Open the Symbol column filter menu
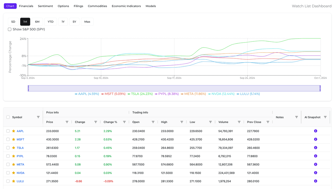Viewport: 336px width, 189px height. tap(38, 117)
